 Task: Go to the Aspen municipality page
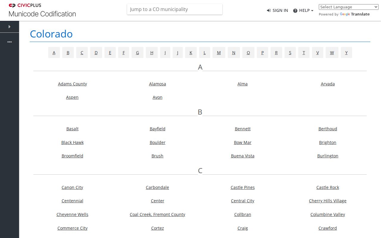pyautogui.click(x=72, y=97)
